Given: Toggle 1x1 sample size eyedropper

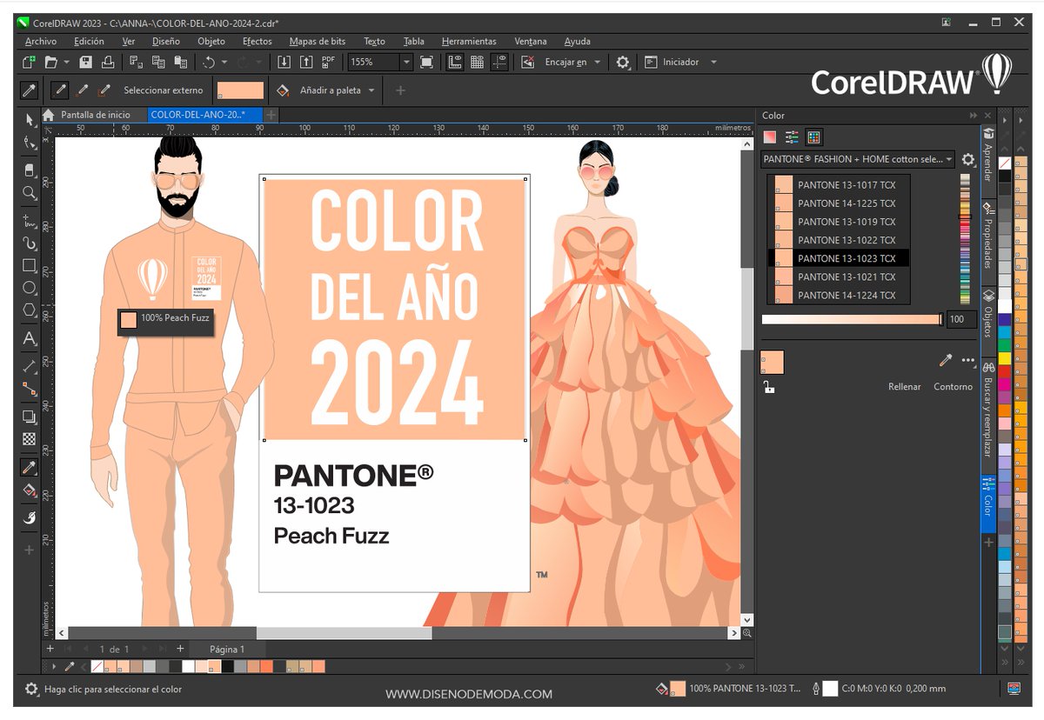Looking at the screenshot, I should [61, 90].
